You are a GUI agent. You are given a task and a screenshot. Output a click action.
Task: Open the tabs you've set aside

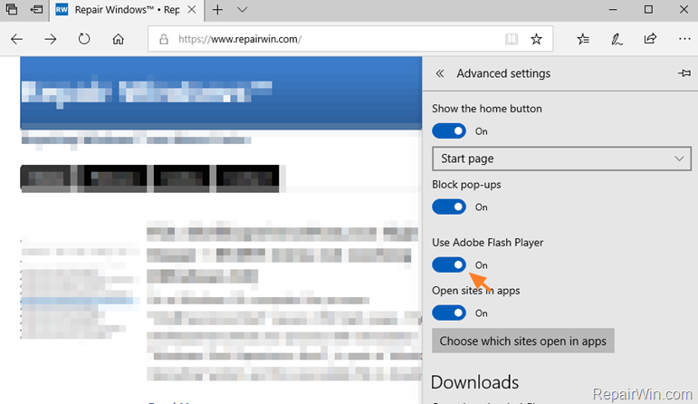[12, 9]
